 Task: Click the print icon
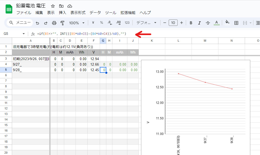tap(54, 23)
